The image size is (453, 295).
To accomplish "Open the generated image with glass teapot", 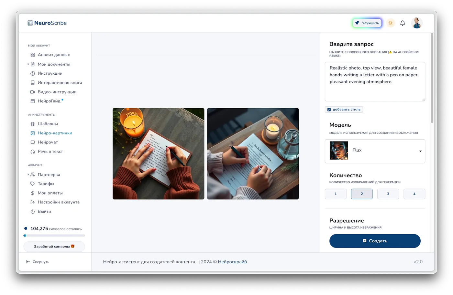I will (253, 154).
